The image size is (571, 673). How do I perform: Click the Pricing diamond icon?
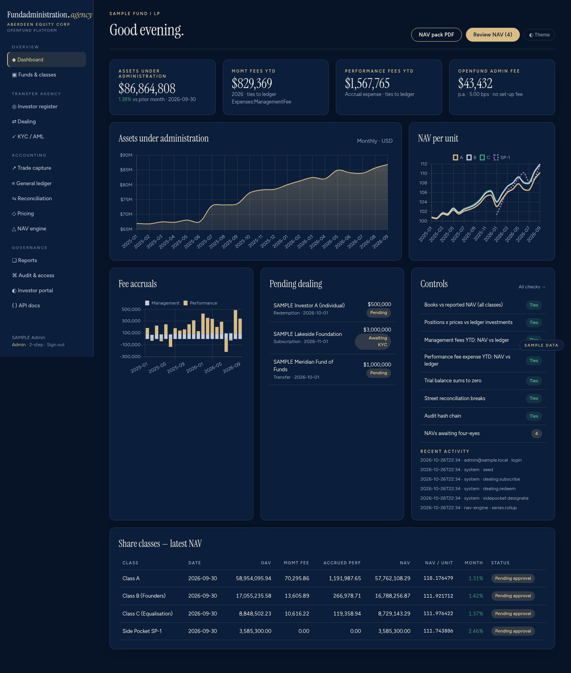[14, 213]
